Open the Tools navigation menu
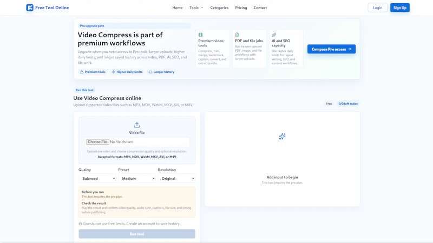The height and width of the screenshot is (243, 433). click(x=196, y=8)
